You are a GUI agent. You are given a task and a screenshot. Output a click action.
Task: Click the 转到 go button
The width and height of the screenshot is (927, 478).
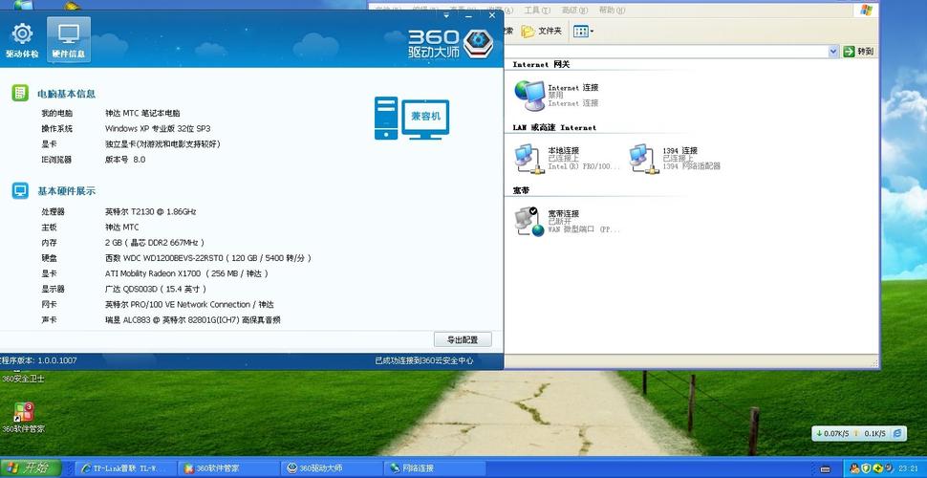pos(859,52)
